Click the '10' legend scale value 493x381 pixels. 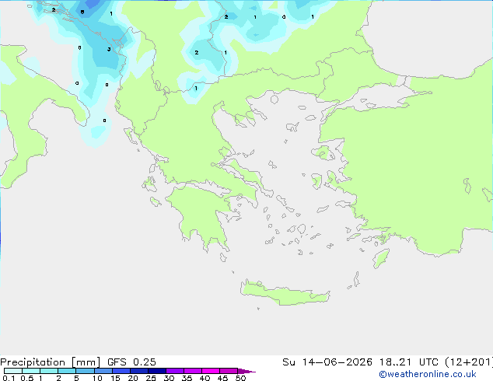coord(97,378)
